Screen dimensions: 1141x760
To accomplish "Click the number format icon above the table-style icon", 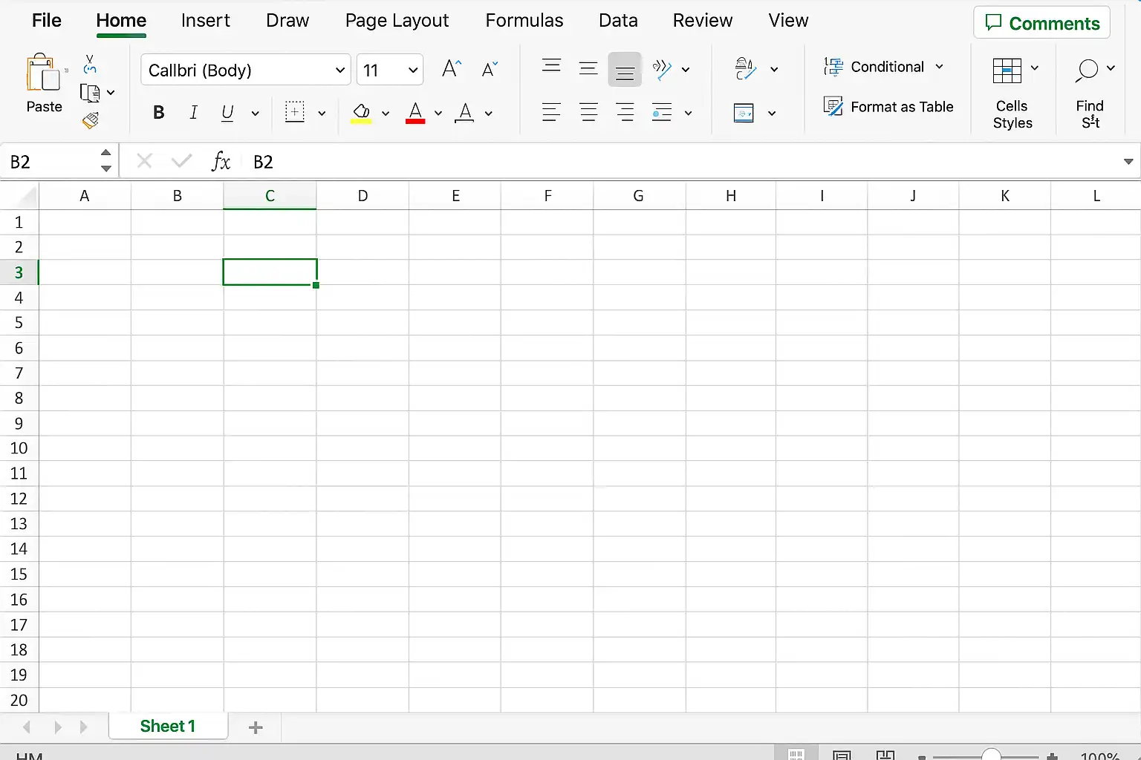I will tap(745, 69).
